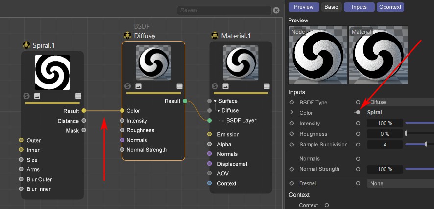Open the Material.1 node's port menu icon

pos(266,86)
